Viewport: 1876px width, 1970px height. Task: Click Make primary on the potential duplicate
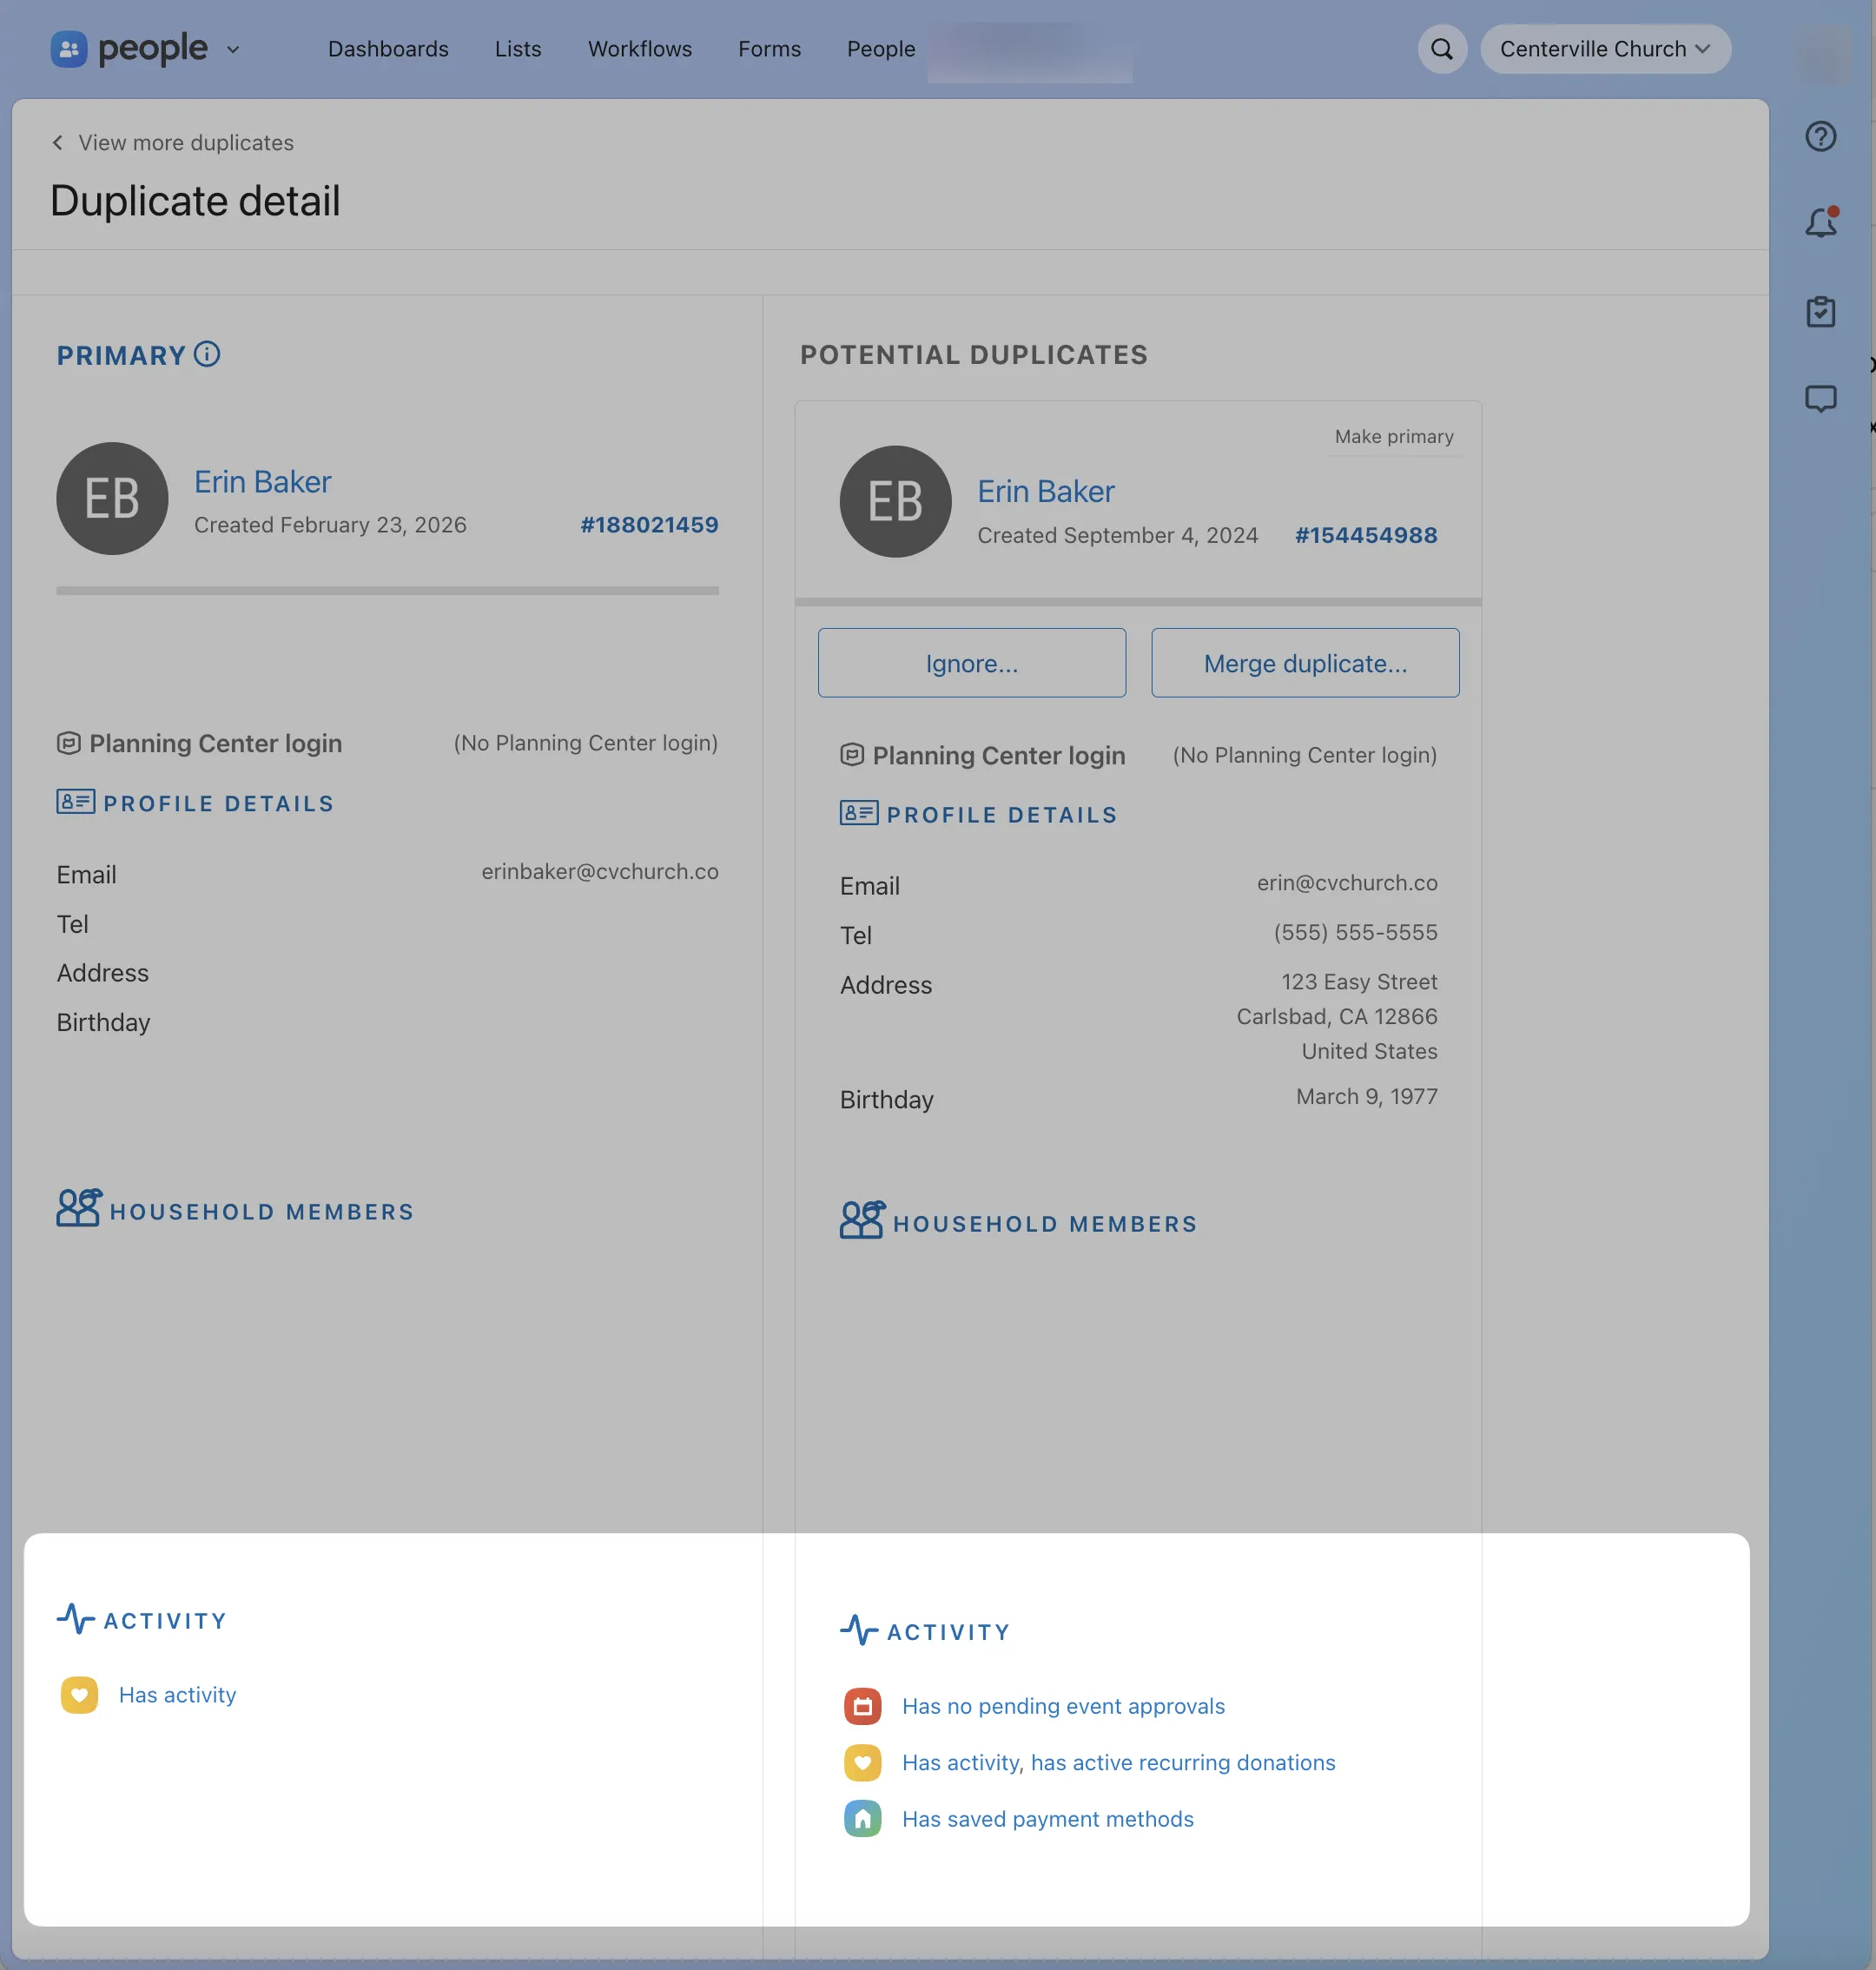tap(1393, 436)
